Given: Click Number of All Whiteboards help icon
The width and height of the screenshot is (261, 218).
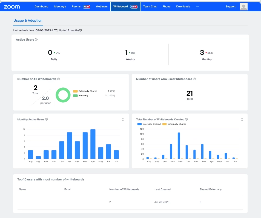Looking at the screenshot, I should pyautogui.click(x=58, y=79).
